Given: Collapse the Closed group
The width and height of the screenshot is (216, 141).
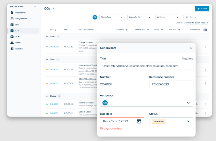Looking at the screenshot, I should (47, 96).
